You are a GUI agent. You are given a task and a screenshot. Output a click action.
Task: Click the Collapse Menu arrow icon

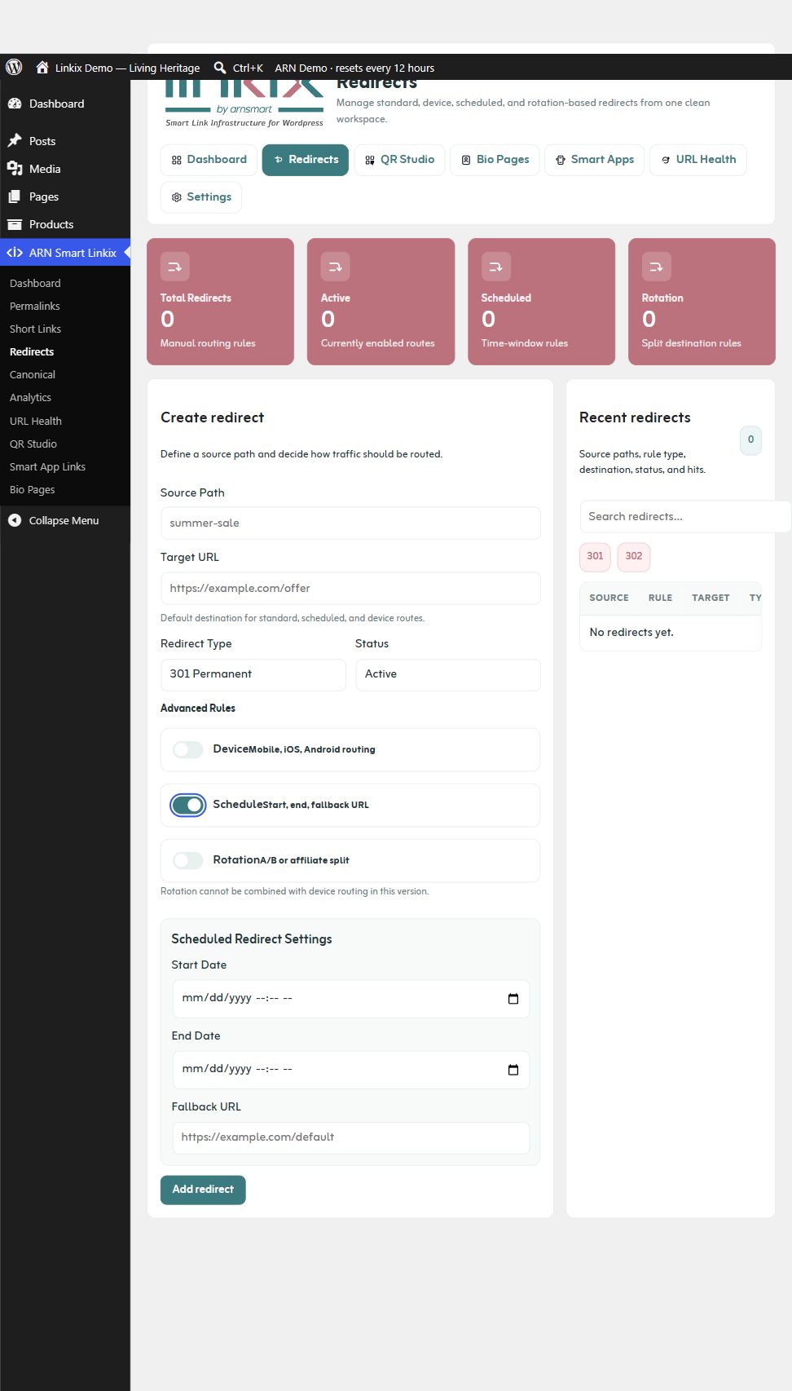(15, 520)
